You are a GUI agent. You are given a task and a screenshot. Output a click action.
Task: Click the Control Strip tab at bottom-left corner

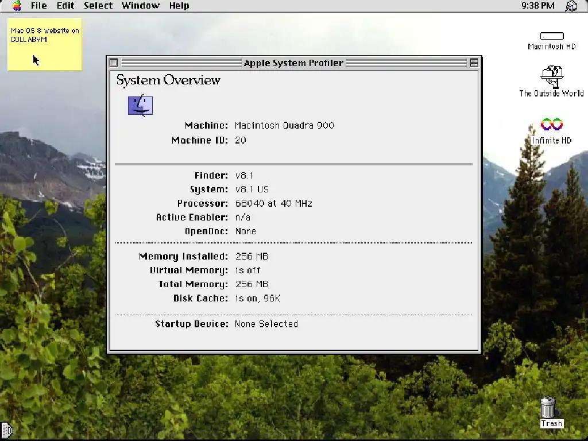coord(6,430)
